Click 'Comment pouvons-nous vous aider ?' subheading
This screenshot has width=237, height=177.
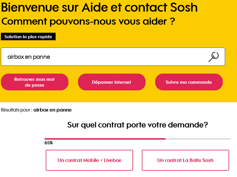[88, 21]
